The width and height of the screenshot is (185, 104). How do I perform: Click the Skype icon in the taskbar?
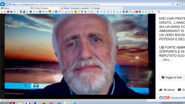(75, 103)
